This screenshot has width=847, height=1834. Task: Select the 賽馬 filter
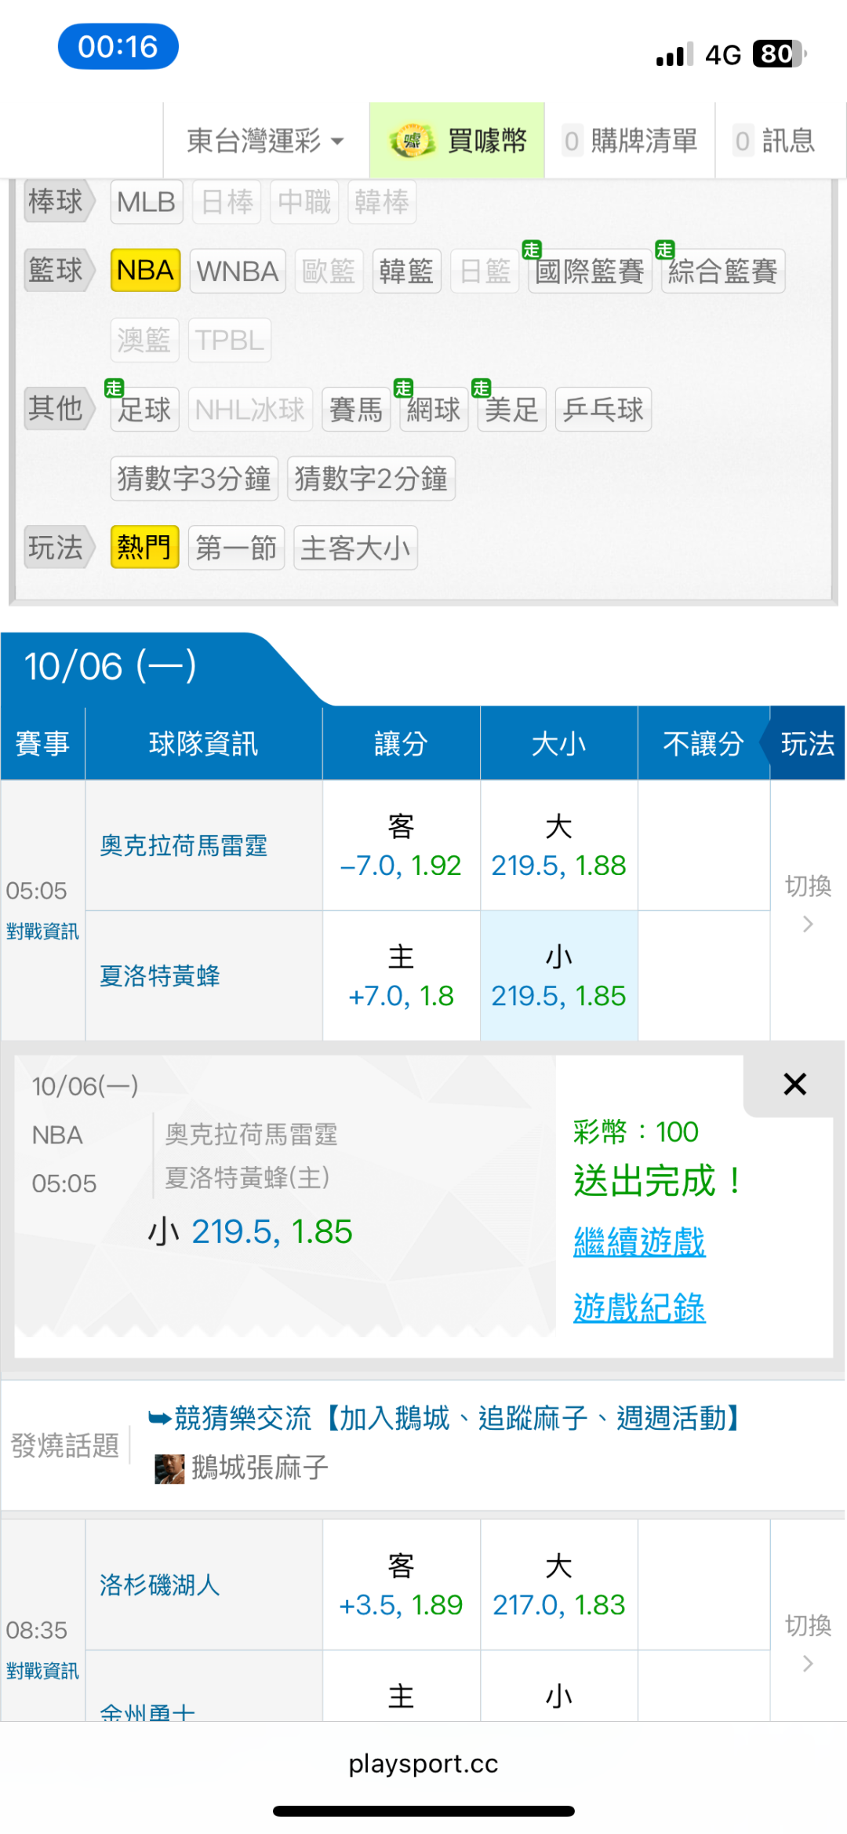[x=356, y=409]
